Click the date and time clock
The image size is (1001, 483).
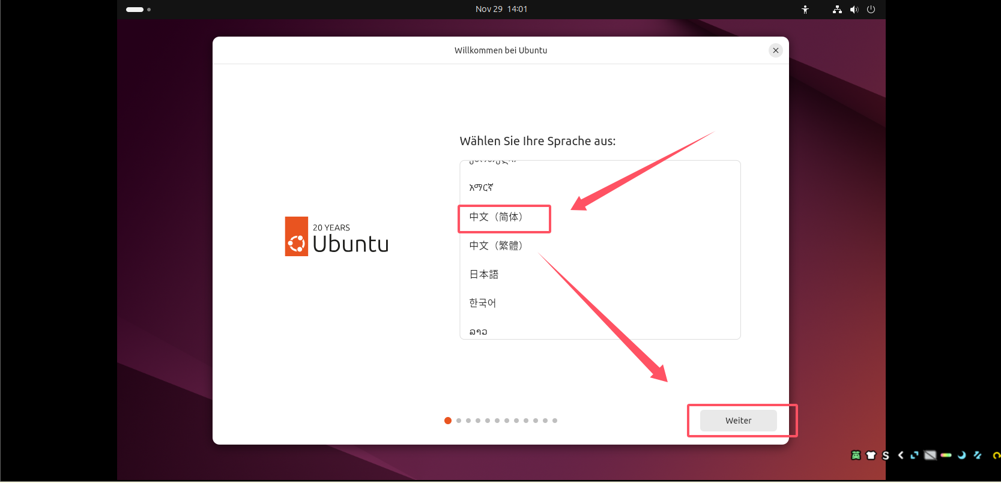(501, 10)
